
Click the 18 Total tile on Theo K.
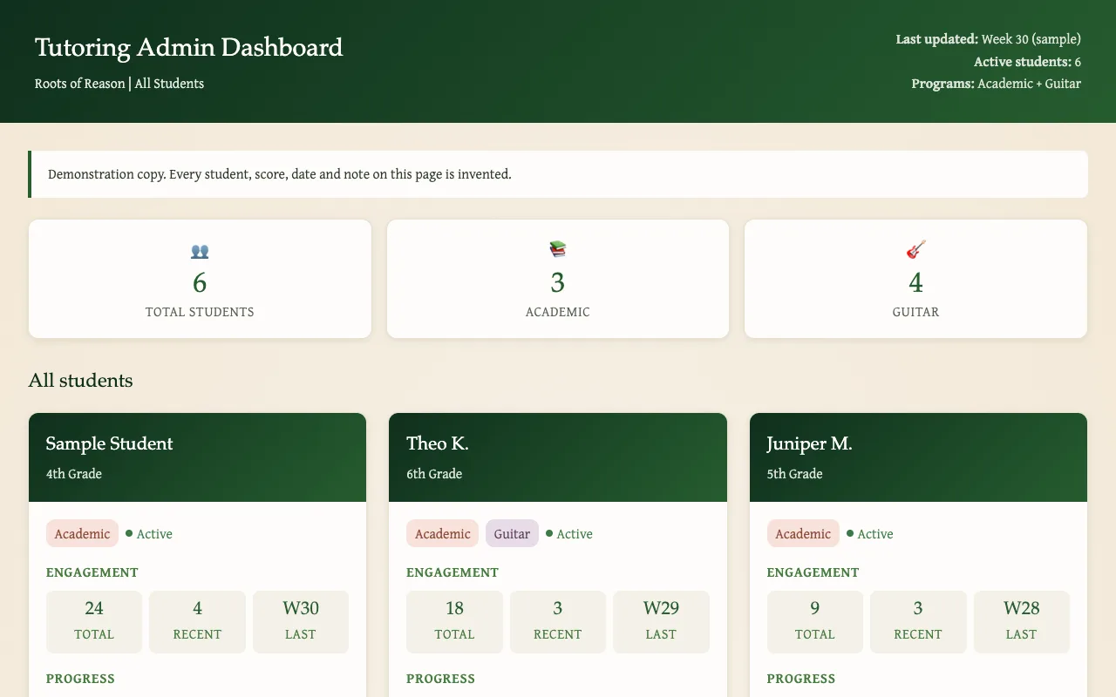(454, 622)
